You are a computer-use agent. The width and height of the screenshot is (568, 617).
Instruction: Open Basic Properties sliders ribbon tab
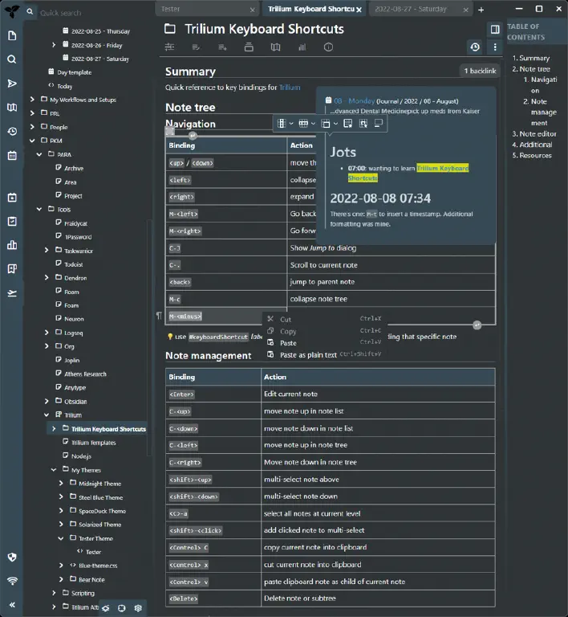170,47
